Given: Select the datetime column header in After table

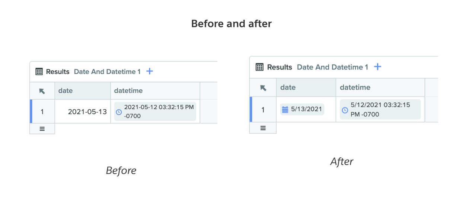Looking at the screenshot, I should (x=380, y=87).
